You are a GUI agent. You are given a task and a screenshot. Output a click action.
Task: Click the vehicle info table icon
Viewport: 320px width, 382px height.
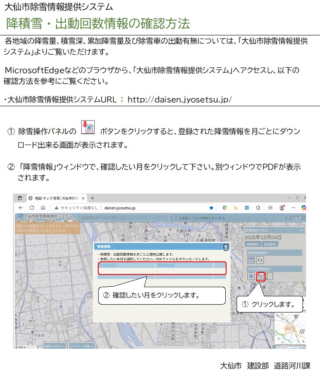[x=251, y=260]
